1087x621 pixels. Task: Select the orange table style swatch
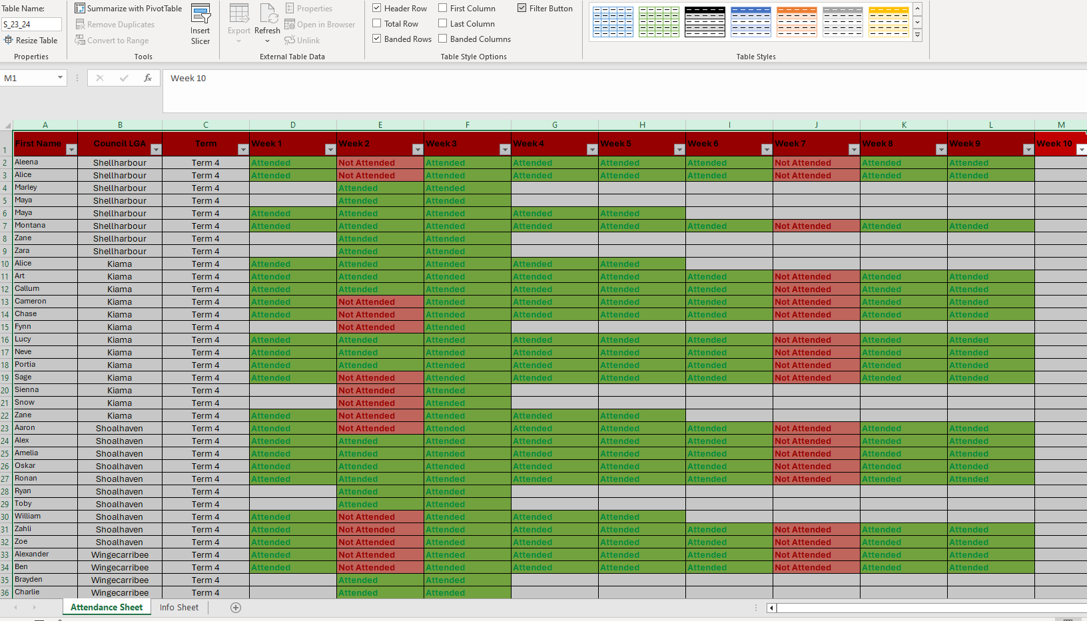tap(797, 21)
